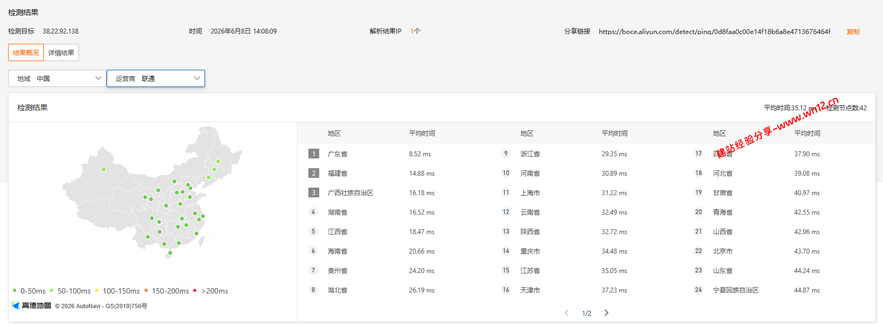The image size is (883, 326).
Task: Select the 江西省 row
Action: pyautogui.click(x=395, y=231)
